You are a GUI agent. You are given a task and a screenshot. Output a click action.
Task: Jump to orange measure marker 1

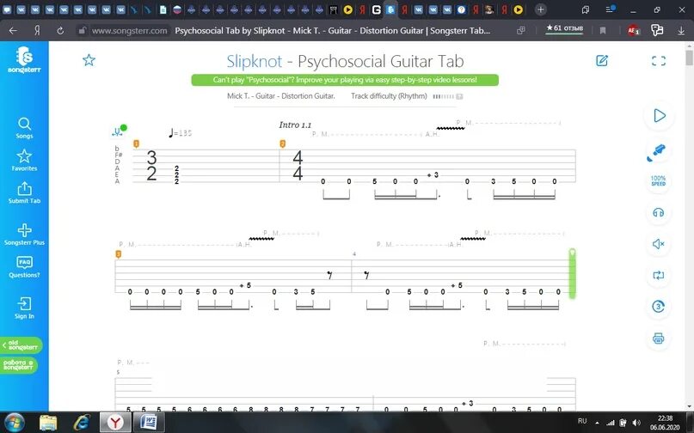[137, 143]
